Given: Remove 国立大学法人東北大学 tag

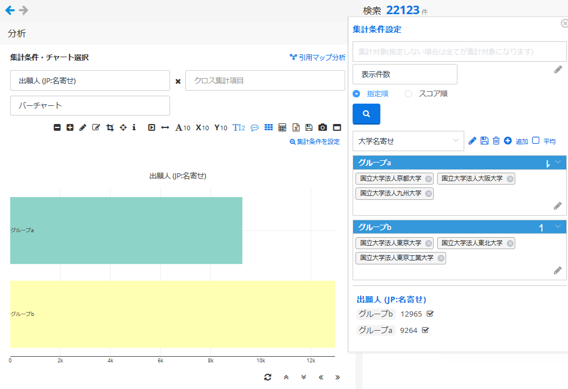Looking at the screenshot, I should tap(510, 243).
